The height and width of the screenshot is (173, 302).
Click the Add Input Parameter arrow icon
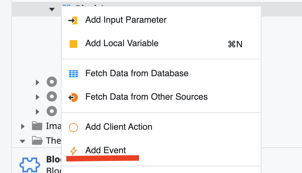click(73, 20)
